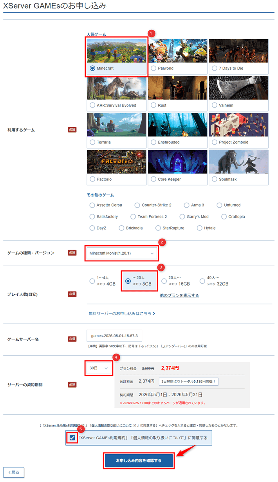Screen dimensions: 278x482
Task: Open 個人情報の取り扱いについて link
Action: (111, 425)
